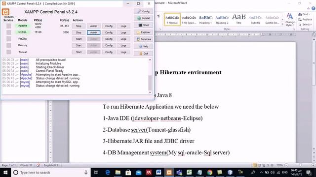Open Styles pane dialog launcher

click(x=294, y=29)
